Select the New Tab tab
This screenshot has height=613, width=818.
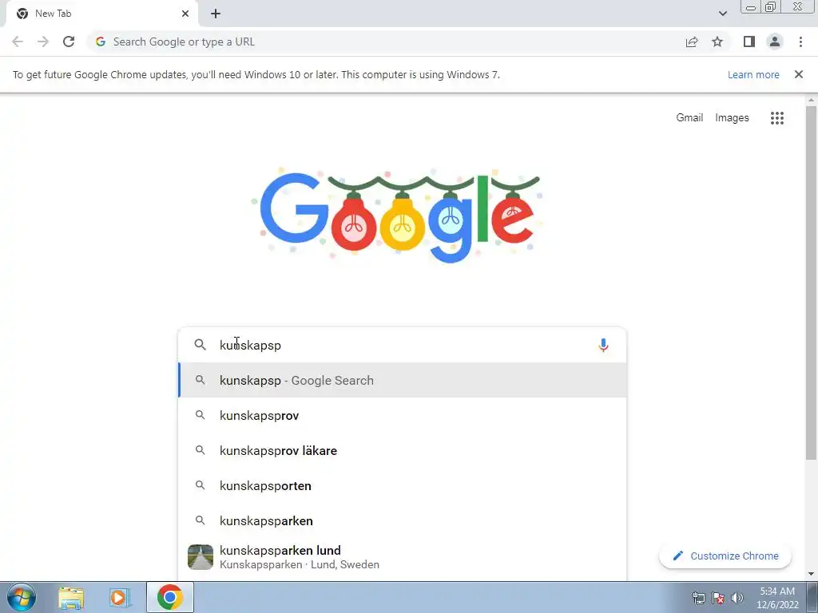[101, 14]
